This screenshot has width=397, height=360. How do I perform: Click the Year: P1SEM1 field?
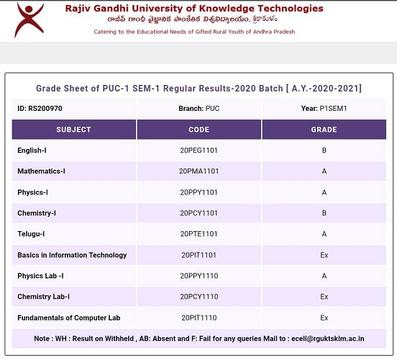[x=324, y=109]
